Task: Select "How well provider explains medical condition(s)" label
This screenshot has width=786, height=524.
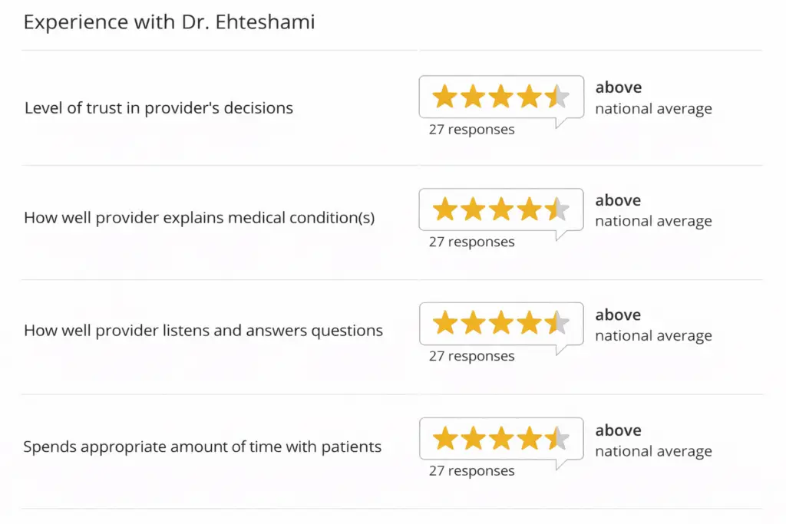Action: click(200, 218)
